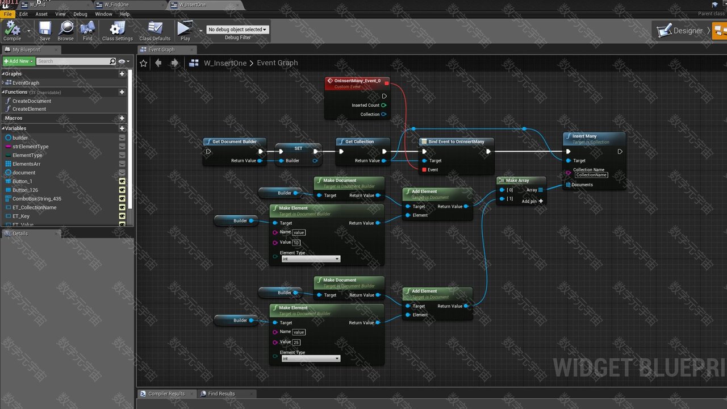
Task: Add a new graph with the Graphs plus icon
Action: [x=122, y=74]
